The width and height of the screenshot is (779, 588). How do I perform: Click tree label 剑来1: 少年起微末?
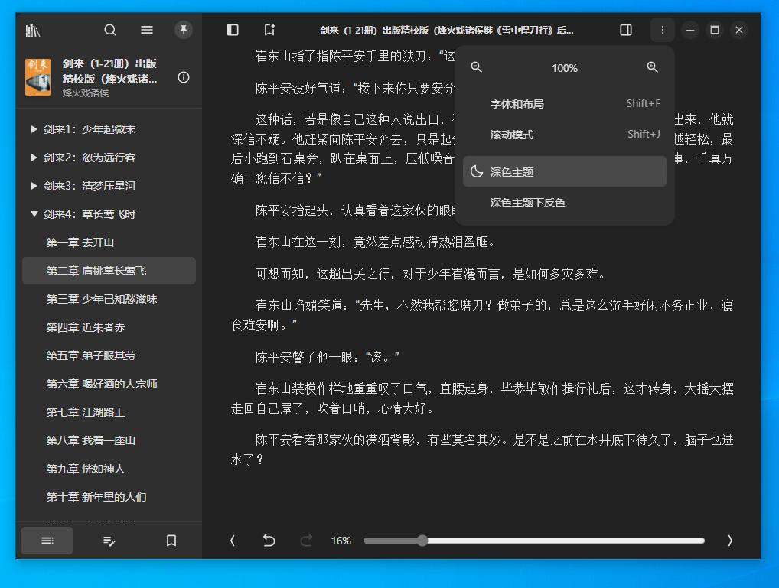[90, 130]
